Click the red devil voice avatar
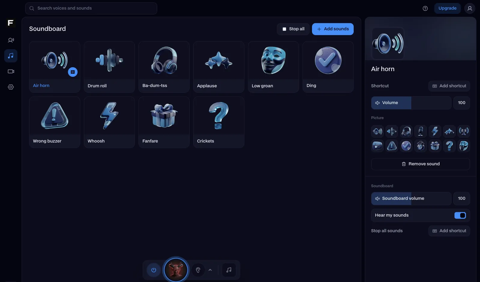 click(176, 270)
